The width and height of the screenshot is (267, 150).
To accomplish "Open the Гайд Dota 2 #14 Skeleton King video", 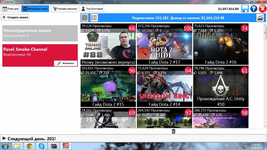I will pyautogui.click(x=165, y=86).
